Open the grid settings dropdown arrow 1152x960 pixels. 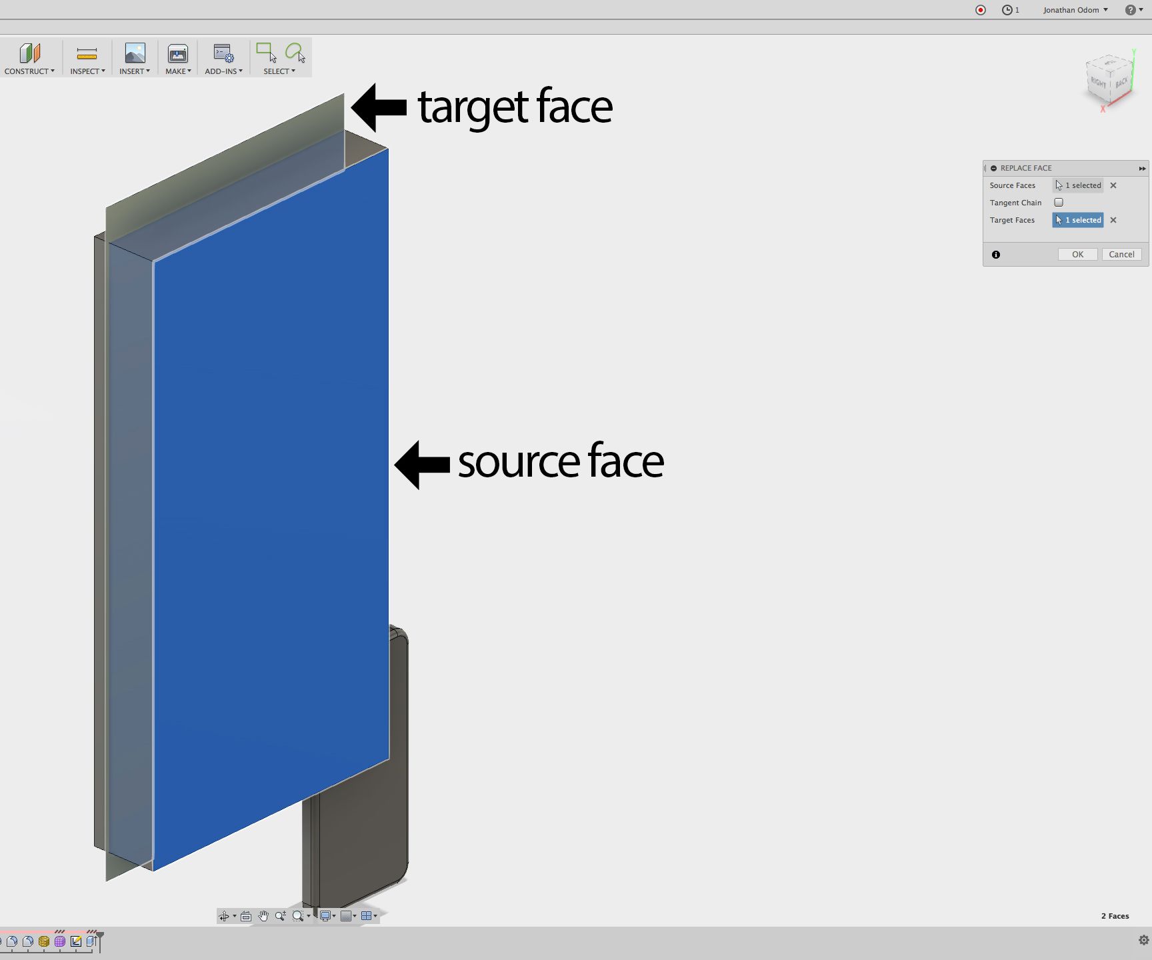tap(355, 915)
